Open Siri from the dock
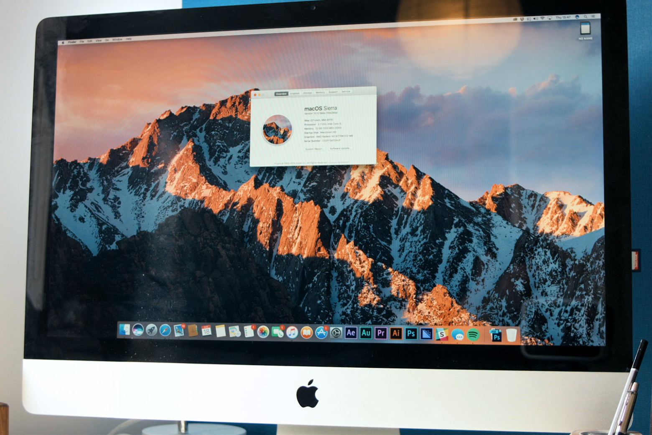The image size is (652, 435). coord(138,330)
